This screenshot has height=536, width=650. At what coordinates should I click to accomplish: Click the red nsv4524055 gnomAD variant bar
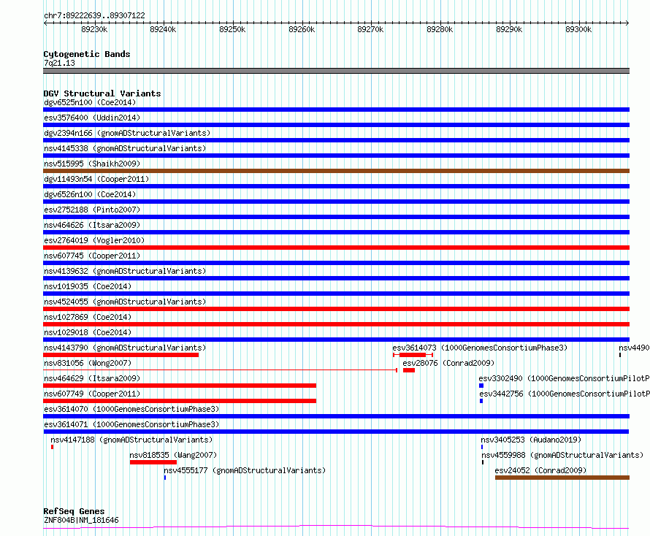[x=336, y=309]
